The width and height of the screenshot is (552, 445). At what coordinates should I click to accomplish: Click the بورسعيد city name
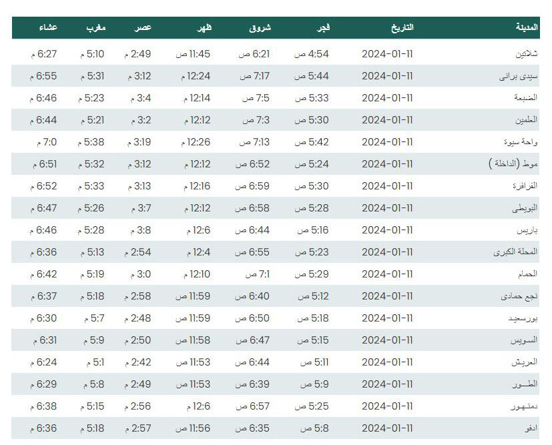(x=523, y=318)
